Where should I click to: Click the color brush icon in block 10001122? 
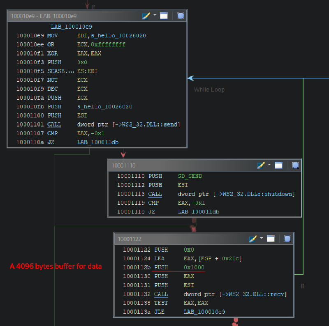(x=253, y=239)
